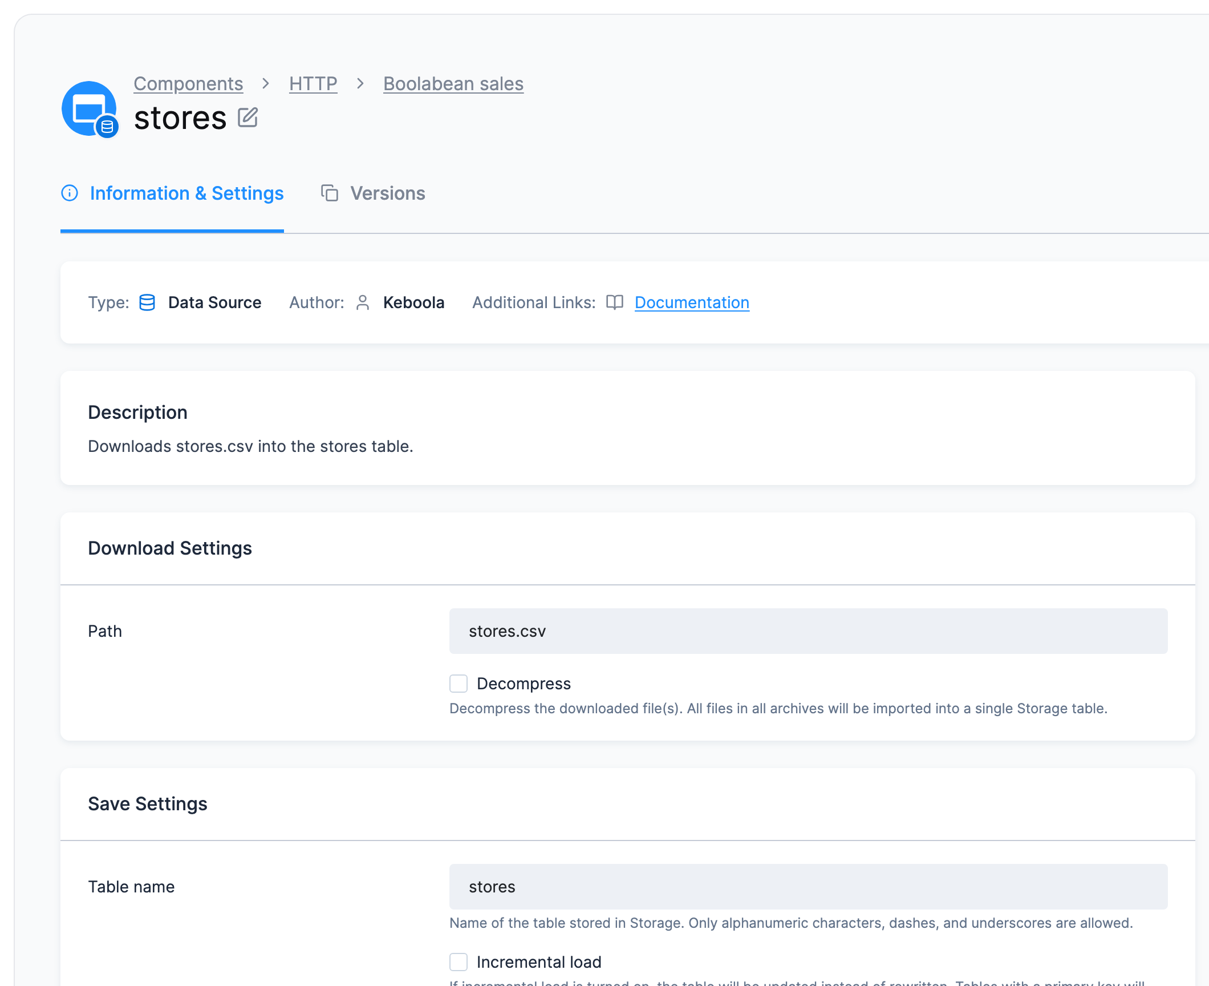Screen dimensions: 1209x986
Task: Click the description text about stores.csv
Action: 250,446
